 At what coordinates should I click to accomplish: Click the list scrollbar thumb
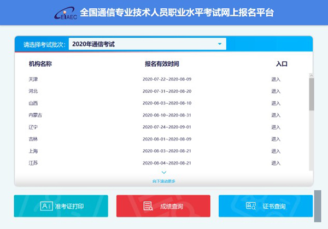[312, 95]
